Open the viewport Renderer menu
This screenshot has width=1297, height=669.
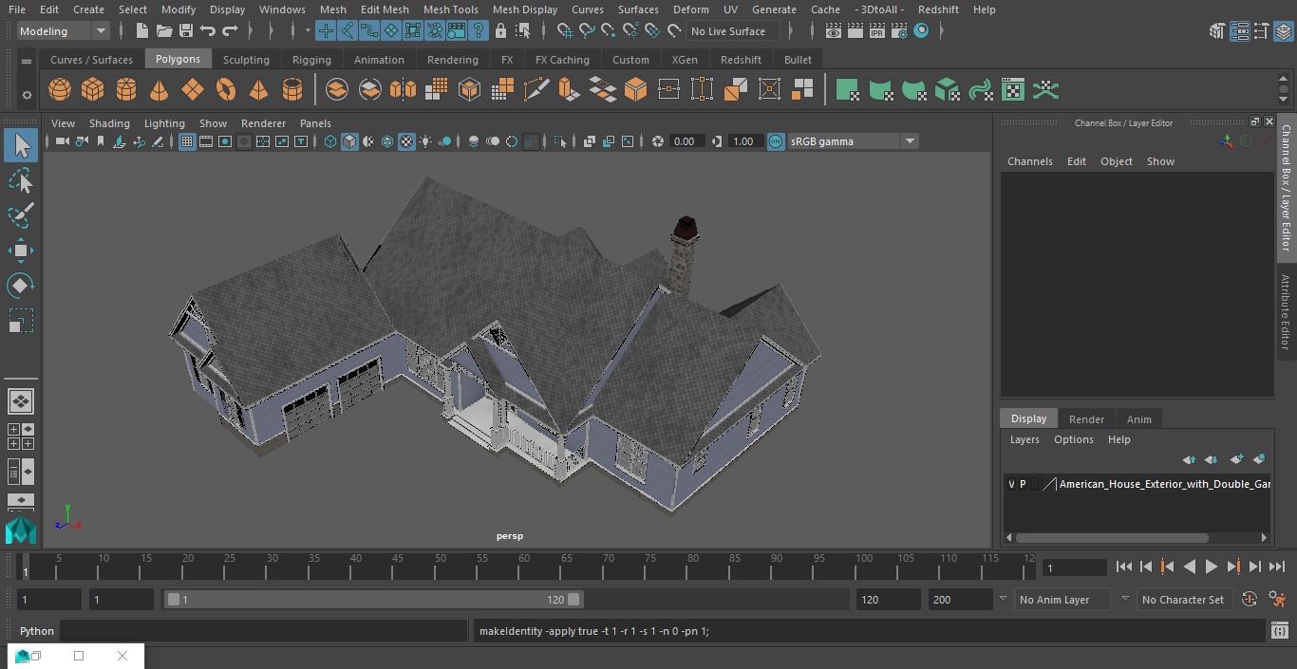[263, 123]
